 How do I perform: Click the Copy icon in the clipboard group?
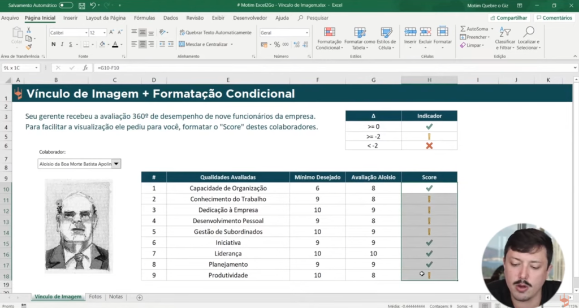[29, 38]
